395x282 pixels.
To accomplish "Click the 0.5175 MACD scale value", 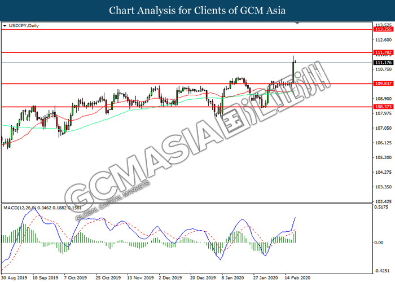I will tap(381, 207).
